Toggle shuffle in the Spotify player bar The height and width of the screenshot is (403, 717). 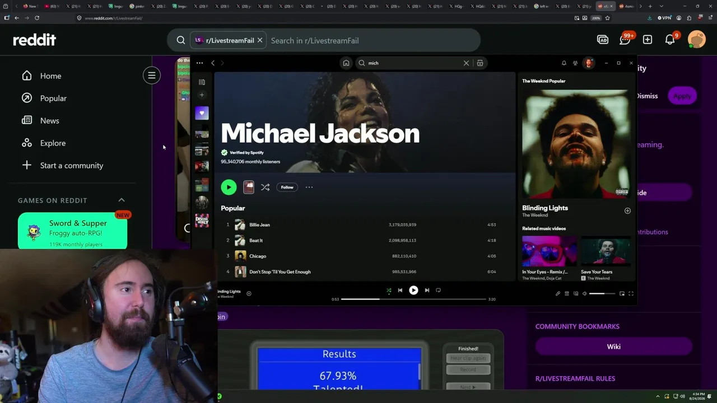[389, 290]
